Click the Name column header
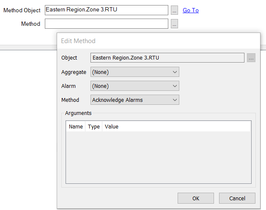 click(76, 126)
